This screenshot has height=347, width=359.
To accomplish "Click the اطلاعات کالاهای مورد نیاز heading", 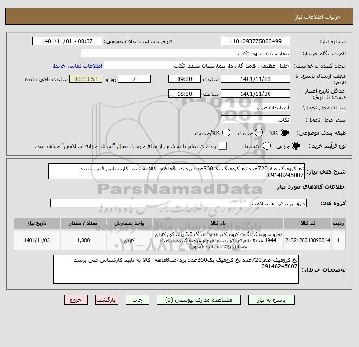I will click(311, 187).
